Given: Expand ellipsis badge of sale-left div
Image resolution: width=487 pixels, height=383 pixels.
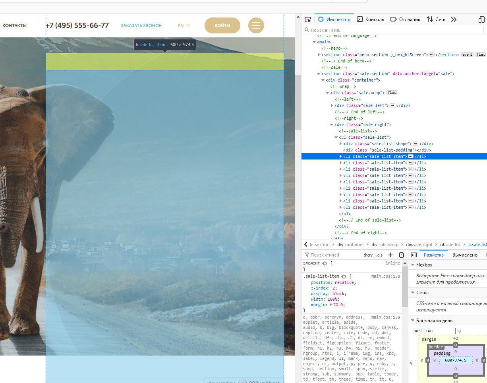Looking at the screenshot, I should tap(392, 105).
